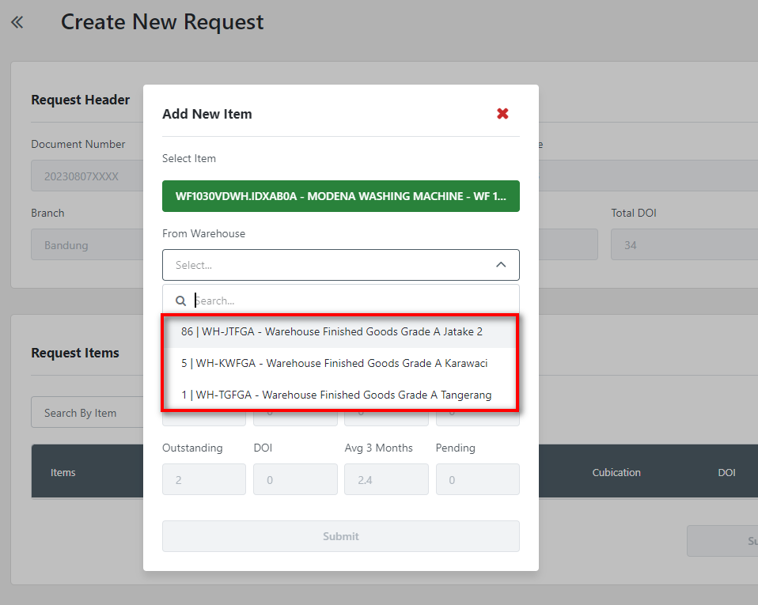Click the Items column header

pos(63,472)
